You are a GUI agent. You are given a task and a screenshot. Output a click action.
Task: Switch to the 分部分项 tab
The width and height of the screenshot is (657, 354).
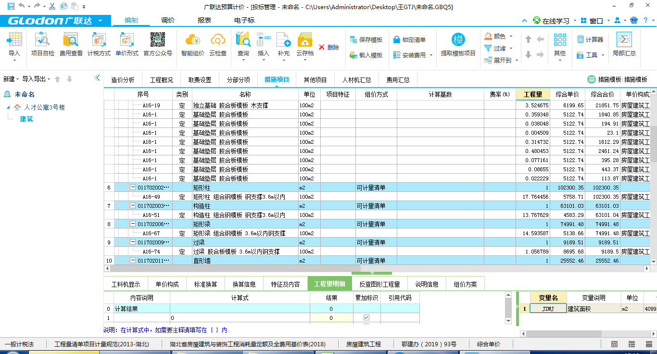pos(239,80)
